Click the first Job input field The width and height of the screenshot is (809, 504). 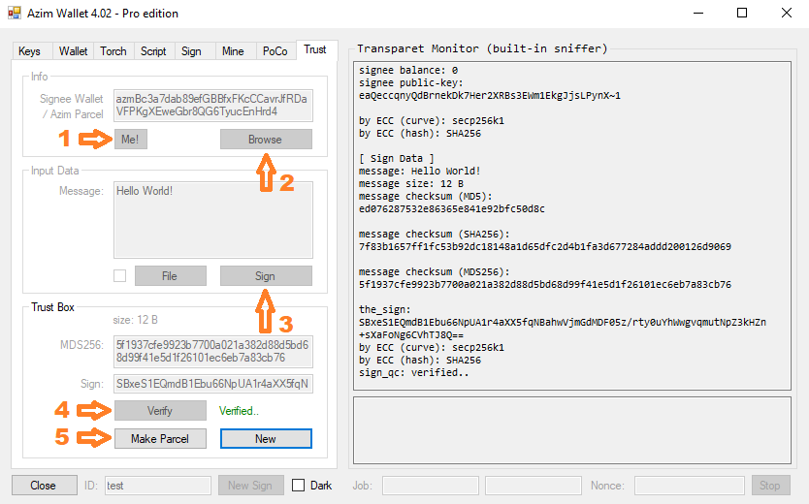point(431,485)
